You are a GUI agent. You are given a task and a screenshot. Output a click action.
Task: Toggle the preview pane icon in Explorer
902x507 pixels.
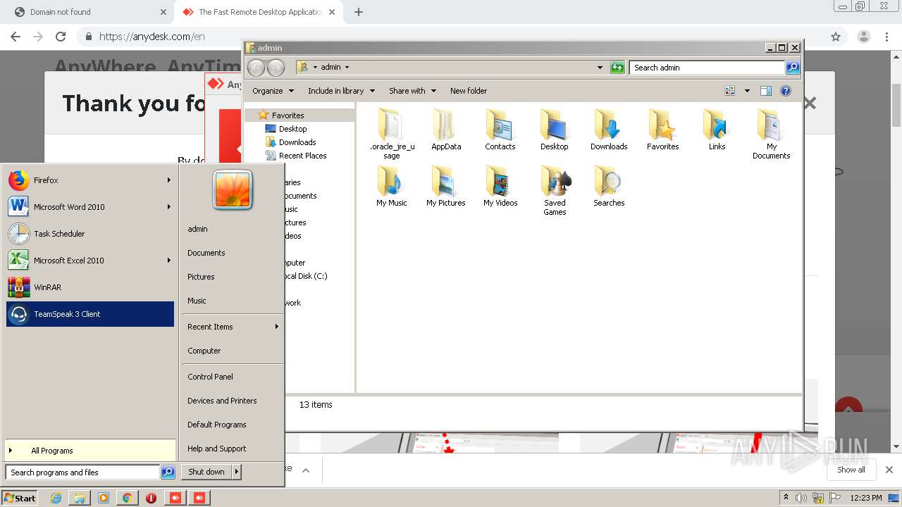point(766,91)
